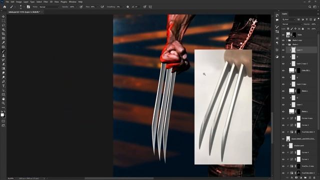Open the layer blend mode dropdown
Image resolution: width=320 pixels, height=180 pixels.
[292, 24]
